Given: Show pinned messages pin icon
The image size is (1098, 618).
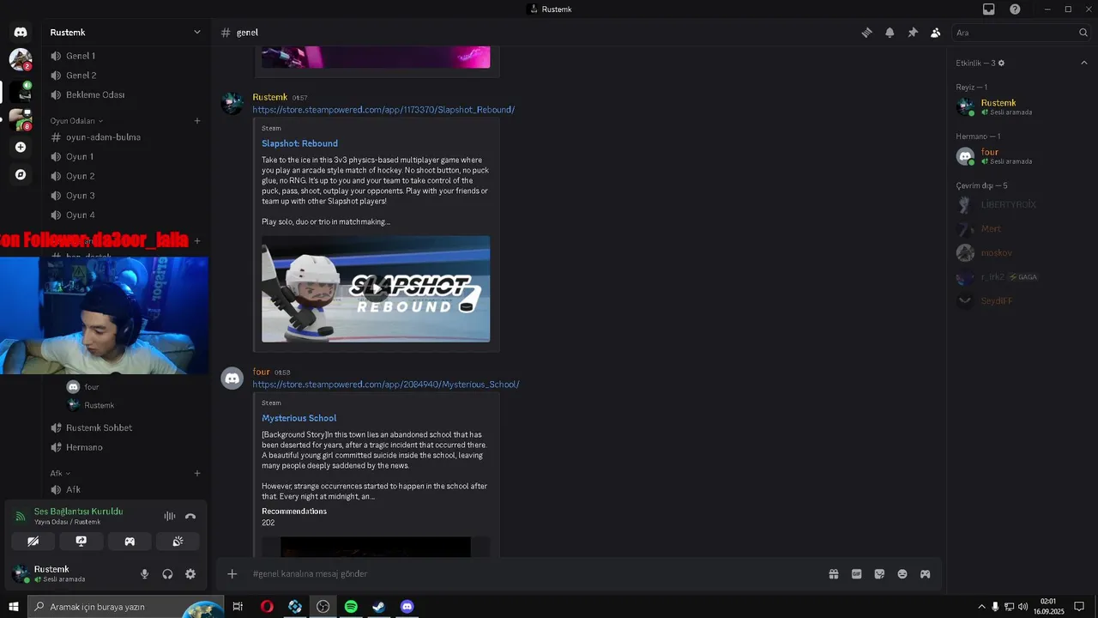Looking at the screenshot, I should (x=913, y=33).
